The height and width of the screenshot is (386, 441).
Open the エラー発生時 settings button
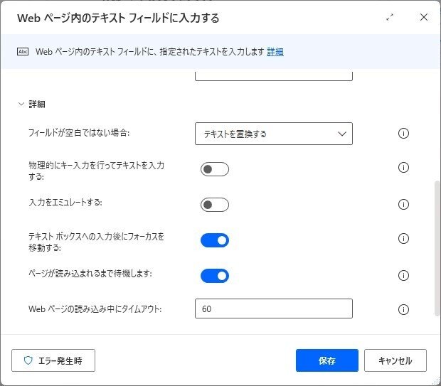click(x=53, y=360)
